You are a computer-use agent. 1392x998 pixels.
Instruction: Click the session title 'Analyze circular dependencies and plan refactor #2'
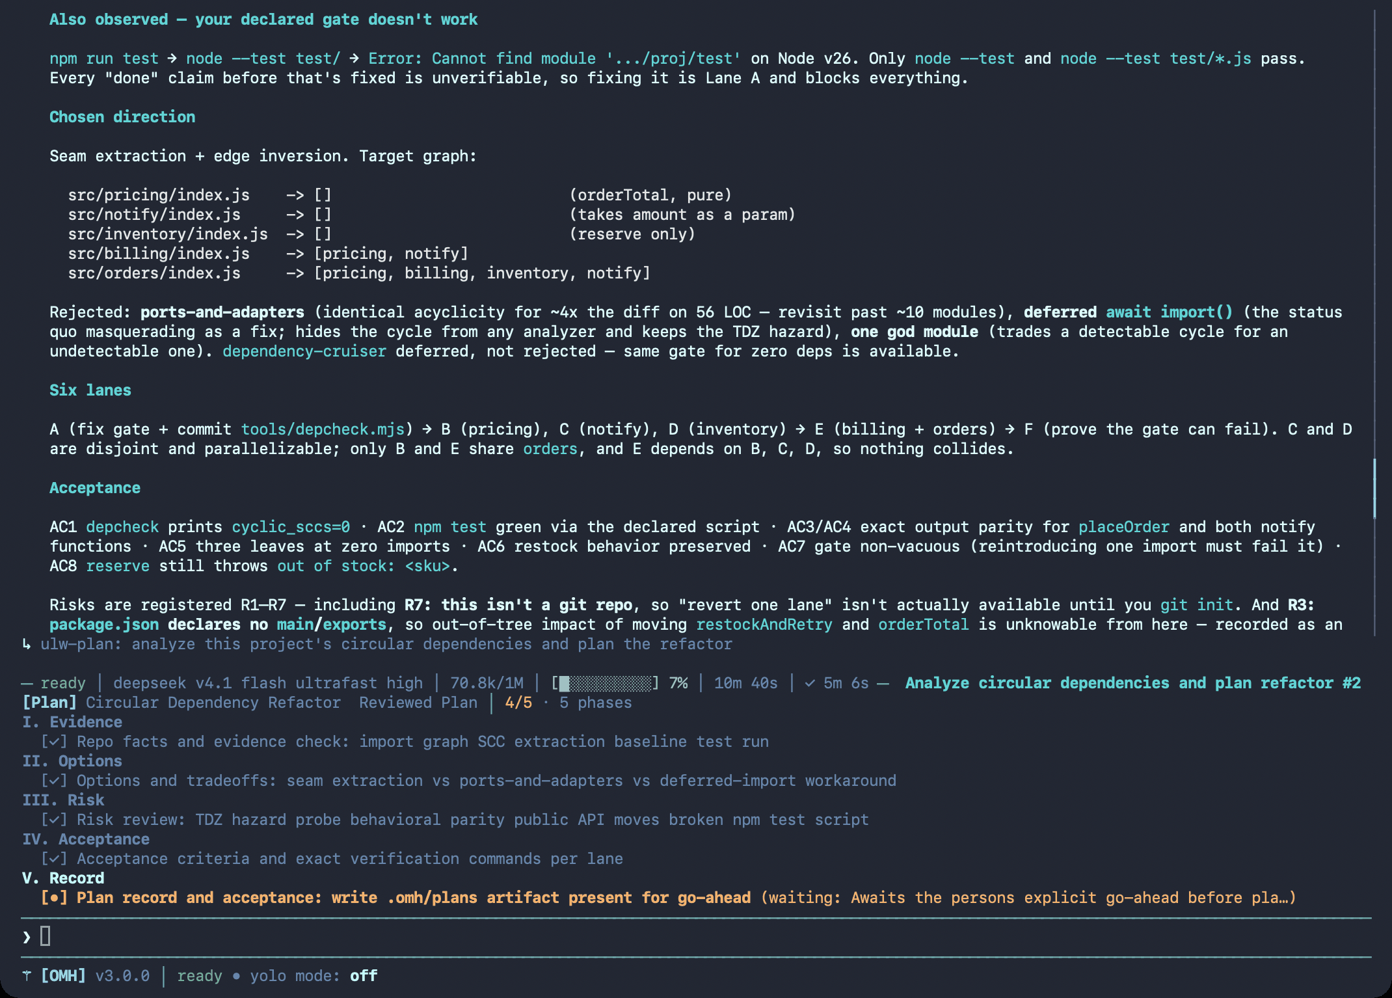click(x=1133, y=683)
